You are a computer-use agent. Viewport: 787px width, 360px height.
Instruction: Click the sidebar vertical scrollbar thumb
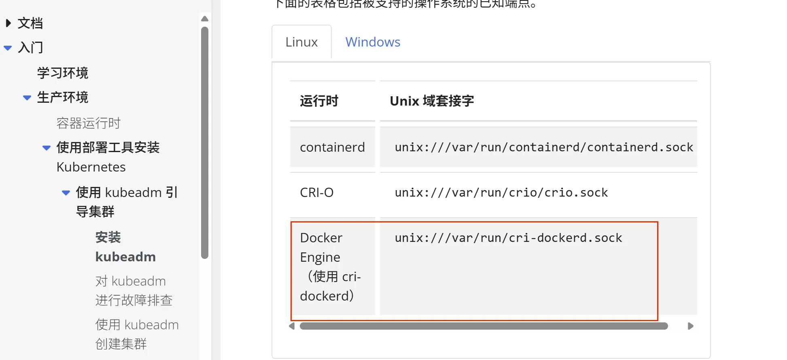click(205, 142)
